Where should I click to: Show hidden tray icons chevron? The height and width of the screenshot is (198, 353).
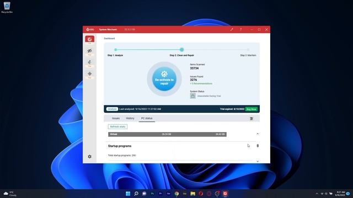click(x=317, y=194)
